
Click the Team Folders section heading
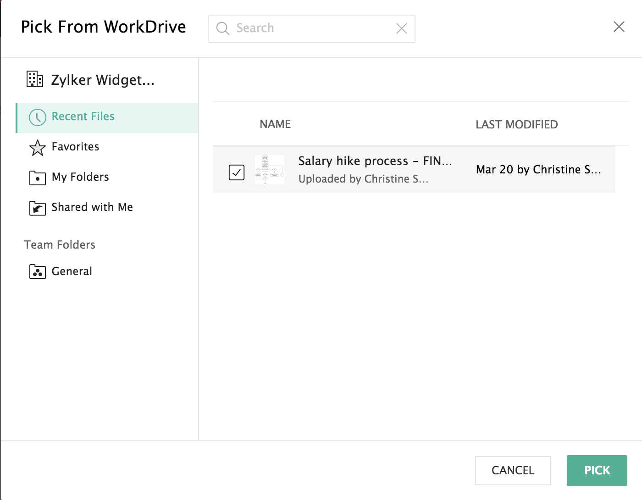(x=60, y=245)
